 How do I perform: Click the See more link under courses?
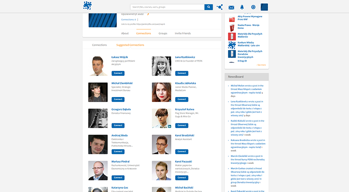coord(261,65)
